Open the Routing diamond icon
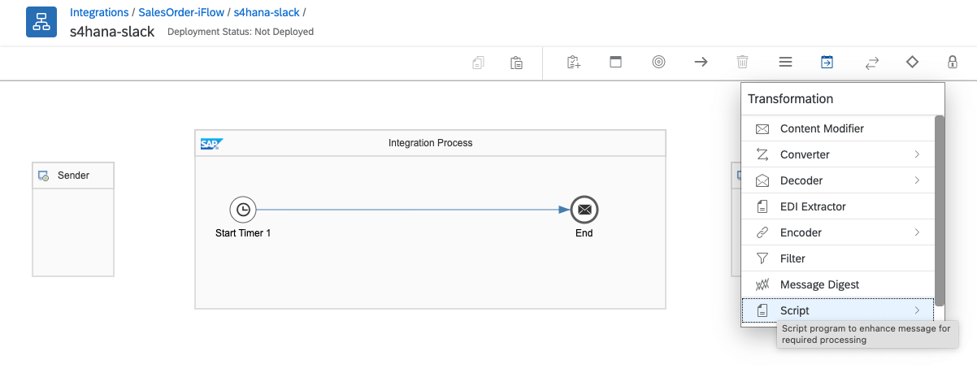977x373 pixels. [912, 62]
